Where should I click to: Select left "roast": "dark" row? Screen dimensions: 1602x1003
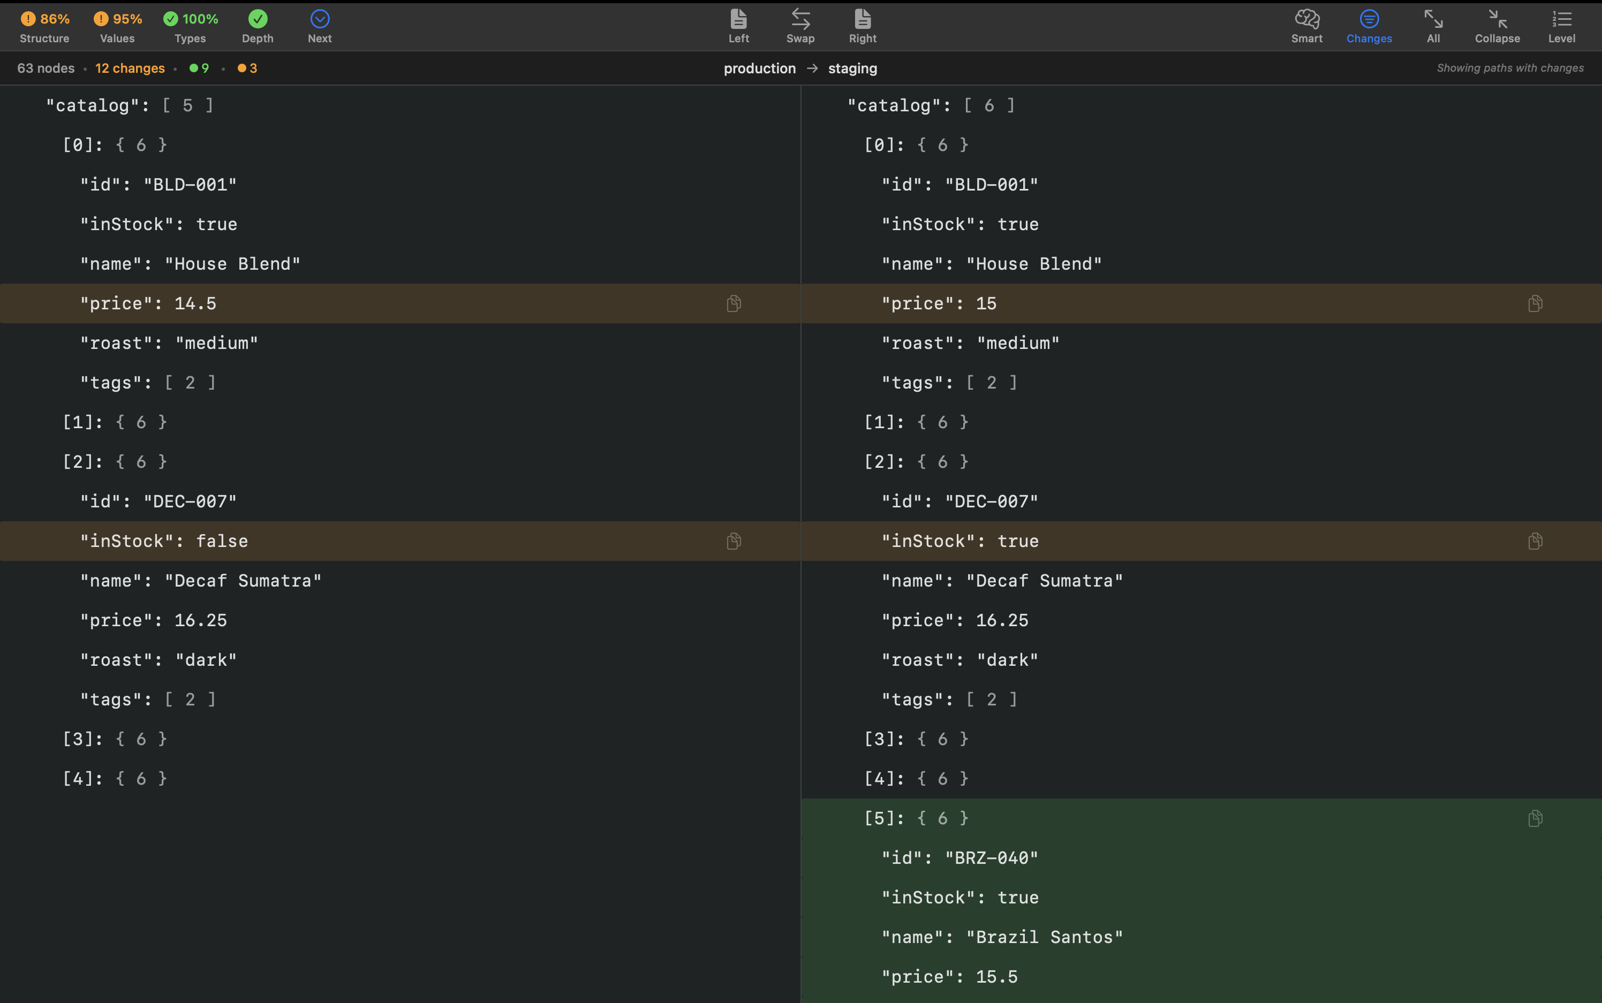point(400,660)
